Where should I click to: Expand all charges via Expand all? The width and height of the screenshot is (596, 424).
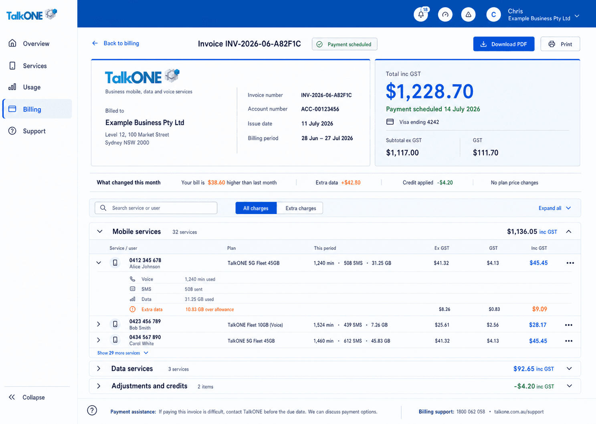coord(555,208)
